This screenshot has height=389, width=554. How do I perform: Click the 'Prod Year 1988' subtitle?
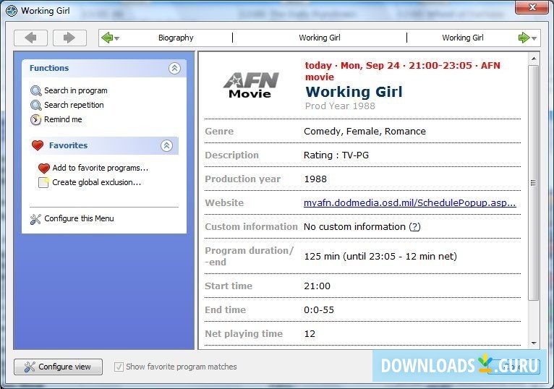[x=340, y=106]
